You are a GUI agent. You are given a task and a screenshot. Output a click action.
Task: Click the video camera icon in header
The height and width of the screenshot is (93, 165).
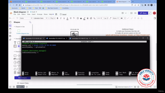[x=135, y=13]
